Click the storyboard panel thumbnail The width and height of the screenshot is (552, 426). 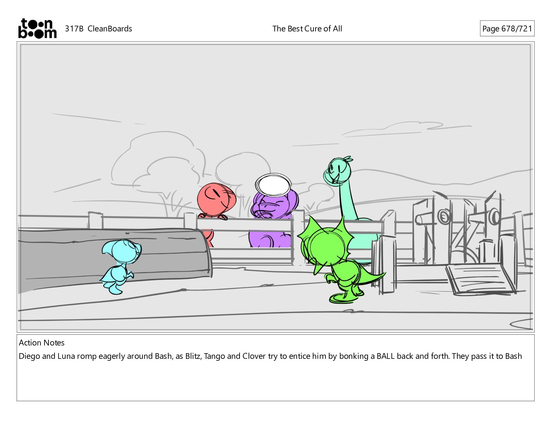pos(275,187)
